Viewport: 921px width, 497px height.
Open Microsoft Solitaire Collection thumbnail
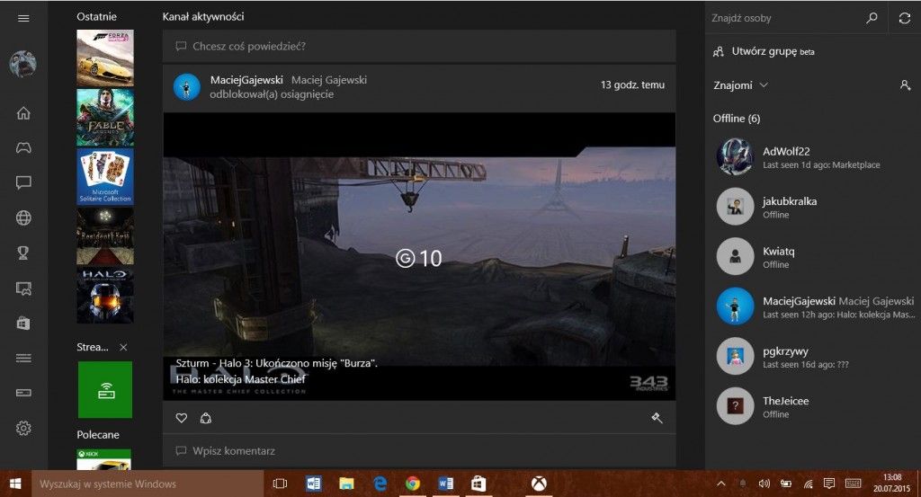coord(105,177)
